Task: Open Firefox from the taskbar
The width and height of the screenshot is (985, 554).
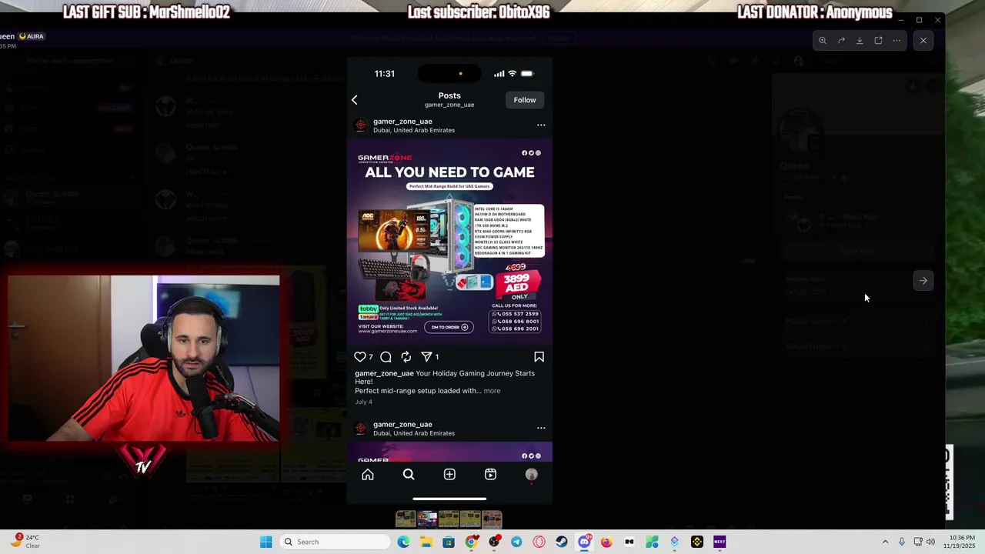Action: (606, 542)
